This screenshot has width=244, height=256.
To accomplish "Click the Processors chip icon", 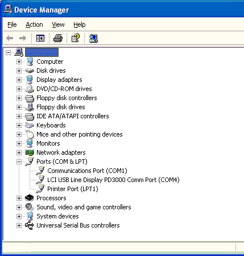I will point(30,198).
